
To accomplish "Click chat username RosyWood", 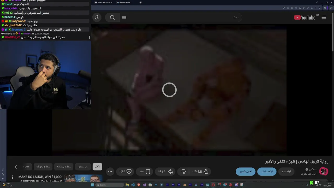I will (x=18, y=21).
